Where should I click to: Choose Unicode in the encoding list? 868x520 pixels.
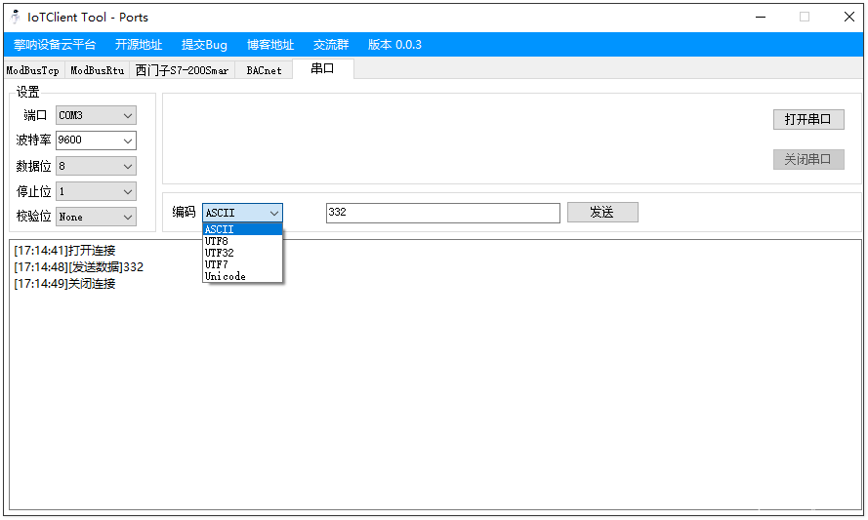pos(242,276)
